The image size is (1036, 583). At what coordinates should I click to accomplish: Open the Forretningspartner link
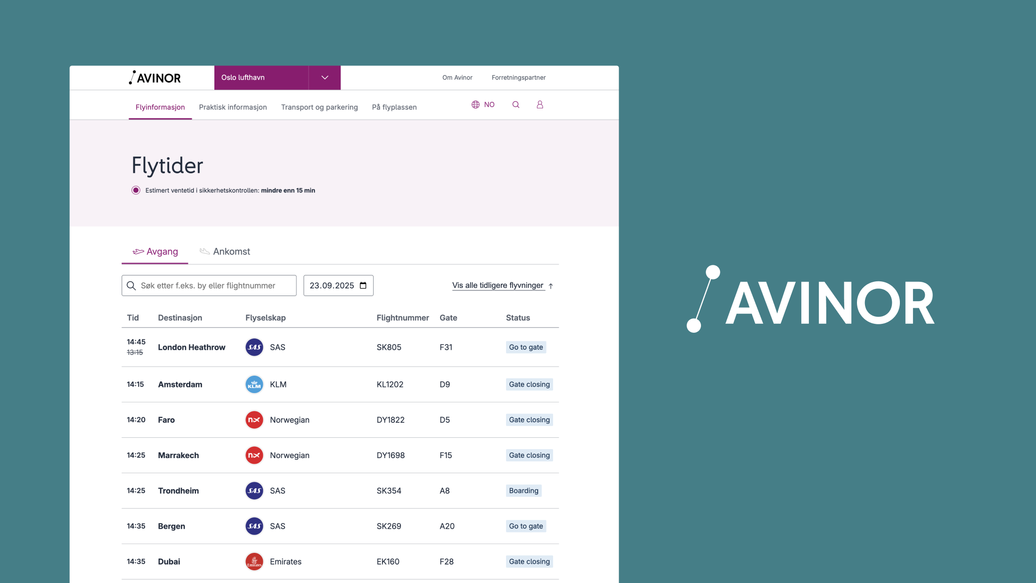click(518, 78)
